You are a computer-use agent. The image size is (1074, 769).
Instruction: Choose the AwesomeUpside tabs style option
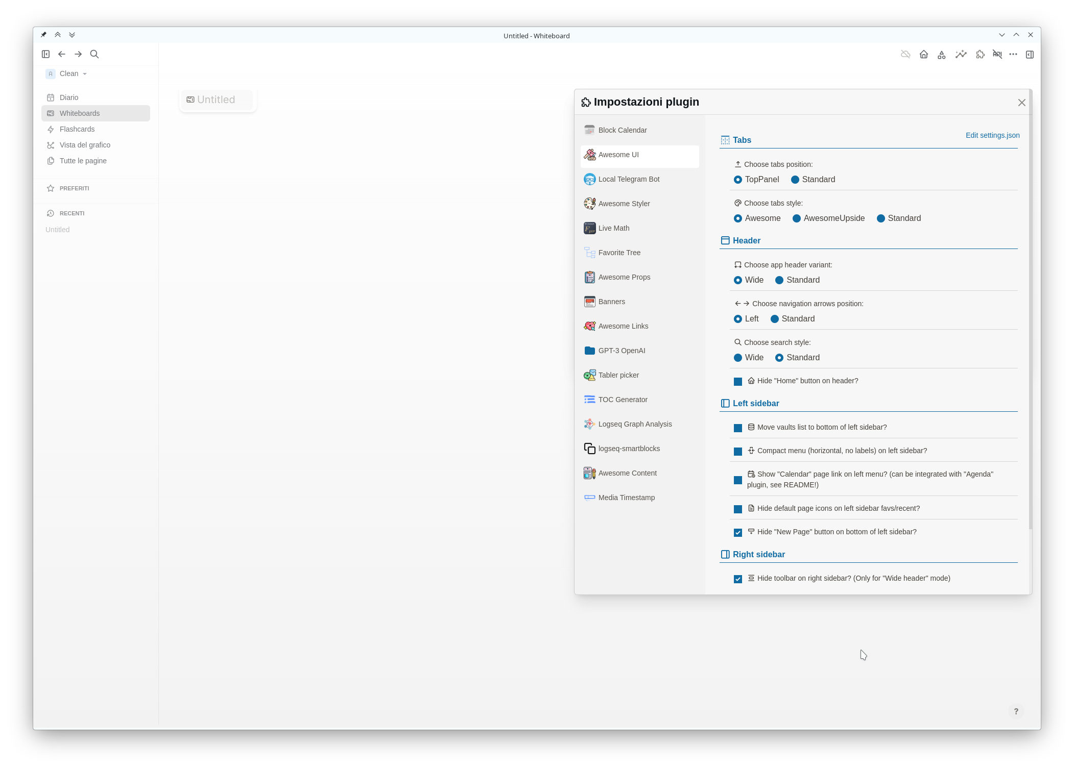point(796,218)
